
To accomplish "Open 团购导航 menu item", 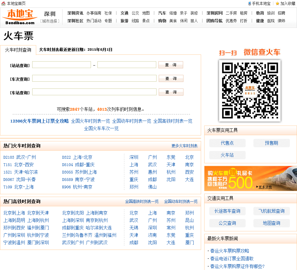I will 214,21.
